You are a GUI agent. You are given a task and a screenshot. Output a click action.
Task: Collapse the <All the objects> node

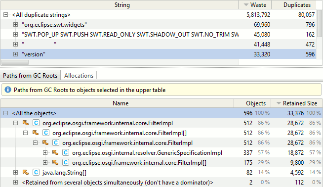point(6,113)
